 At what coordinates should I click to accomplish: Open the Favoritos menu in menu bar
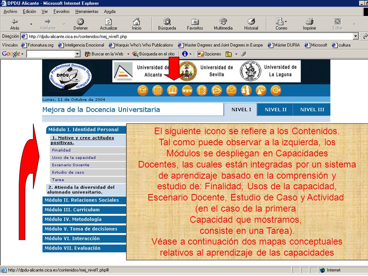[61, 11]
